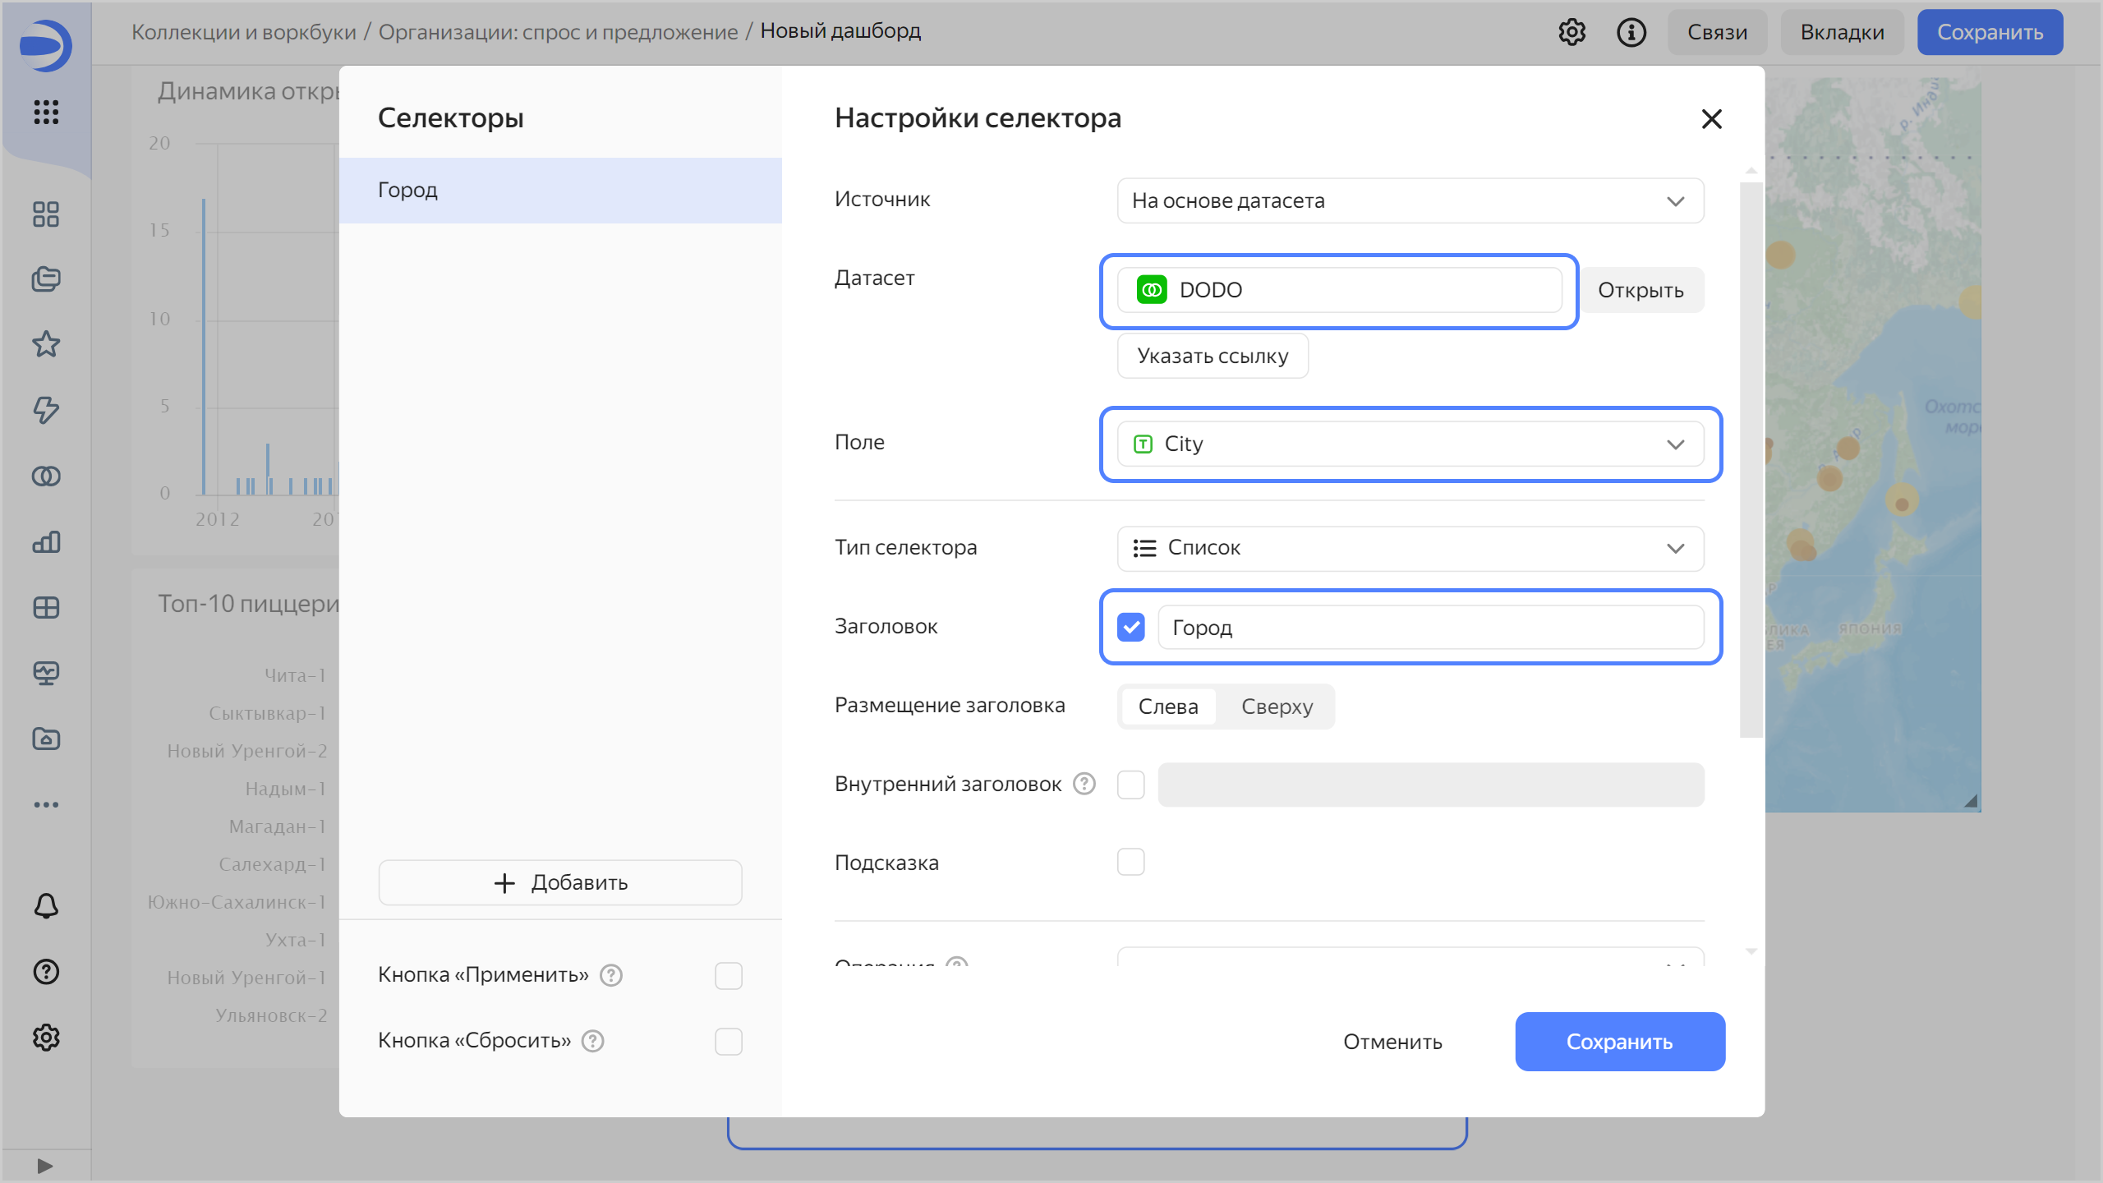Enable the Подсказка checkbox

coord(1130,862)
